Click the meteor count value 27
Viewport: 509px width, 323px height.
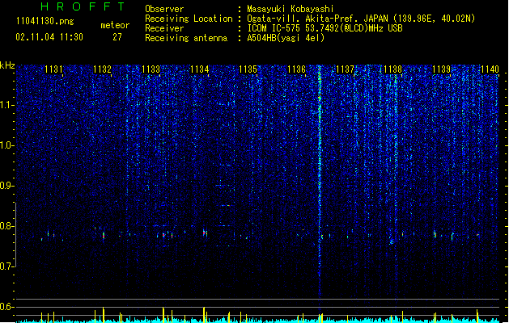(x=117, y=37)
